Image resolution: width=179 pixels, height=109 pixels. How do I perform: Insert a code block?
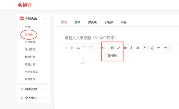[x=104, y=48]
